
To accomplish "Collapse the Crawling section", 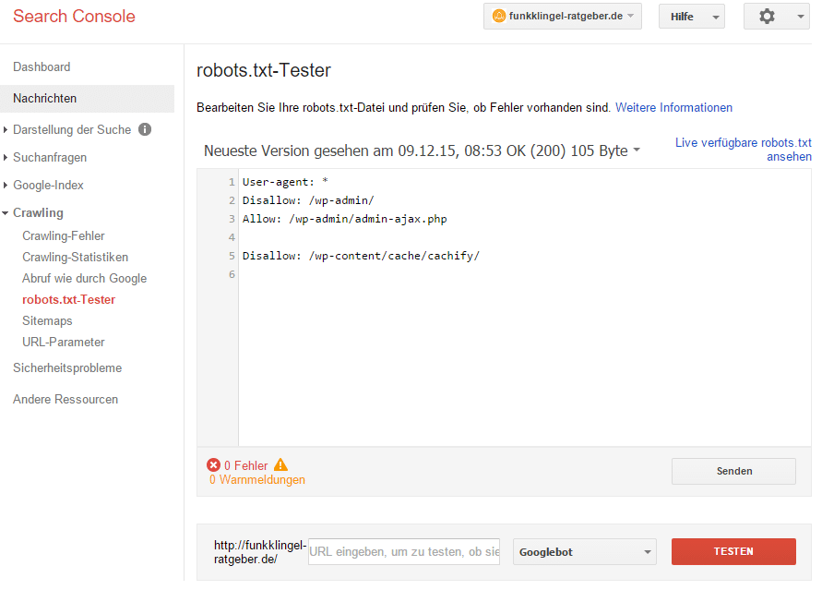I will (x=6, y=213).
